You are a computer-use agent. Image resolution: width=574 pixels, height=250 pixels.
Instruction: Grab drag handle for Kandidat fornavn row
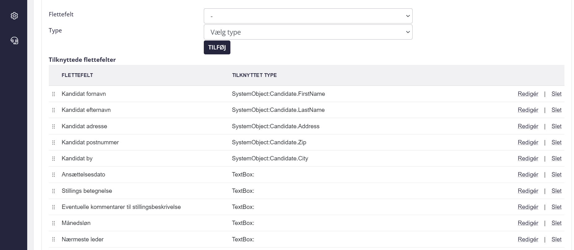pyautogui.click(x=54, y=94)
